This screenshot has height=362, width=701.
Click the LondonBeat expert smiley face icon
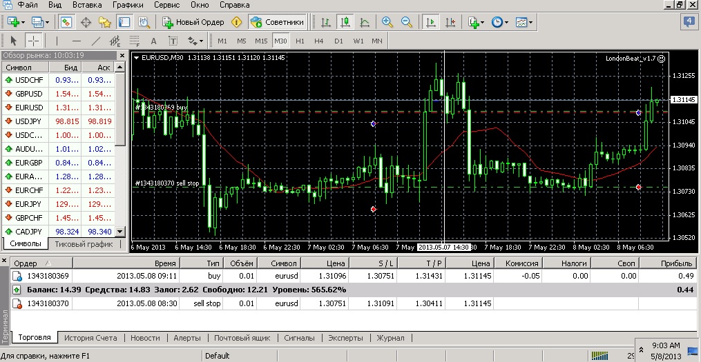pos(662,59)
